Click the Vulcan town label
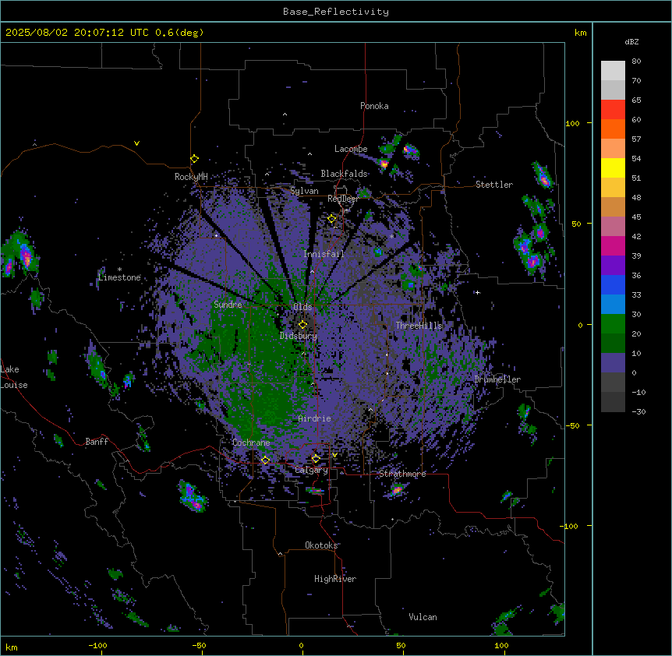 423,617
